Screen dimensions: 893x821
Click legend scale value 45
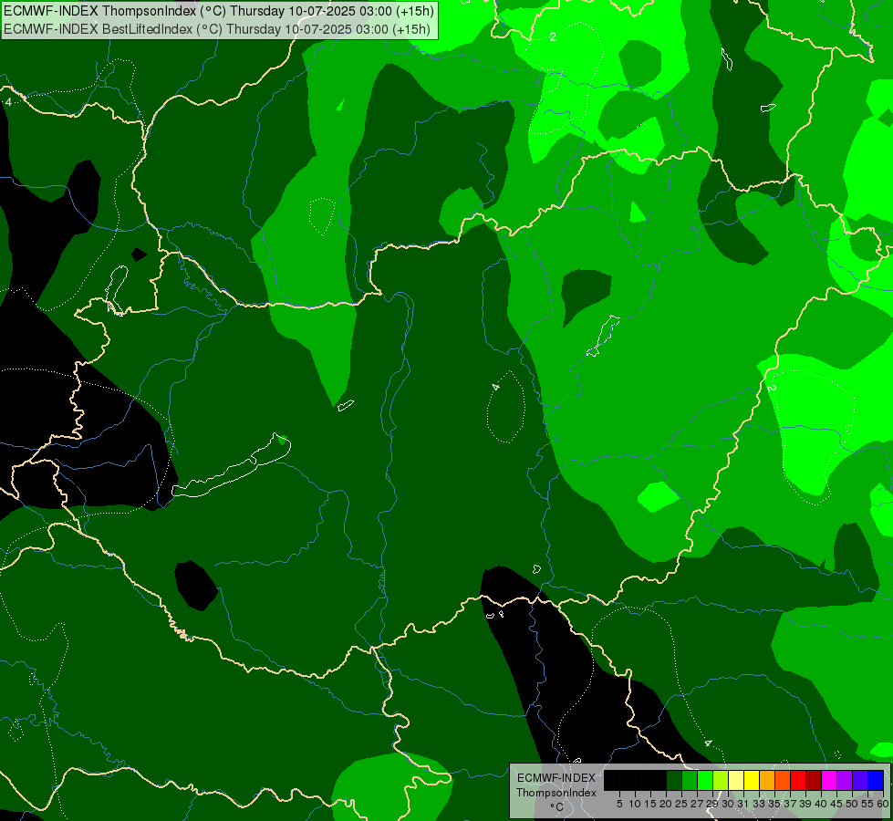(x=837, y=804)
